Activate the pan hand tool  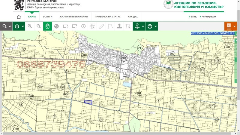click(x=47, y=26)
